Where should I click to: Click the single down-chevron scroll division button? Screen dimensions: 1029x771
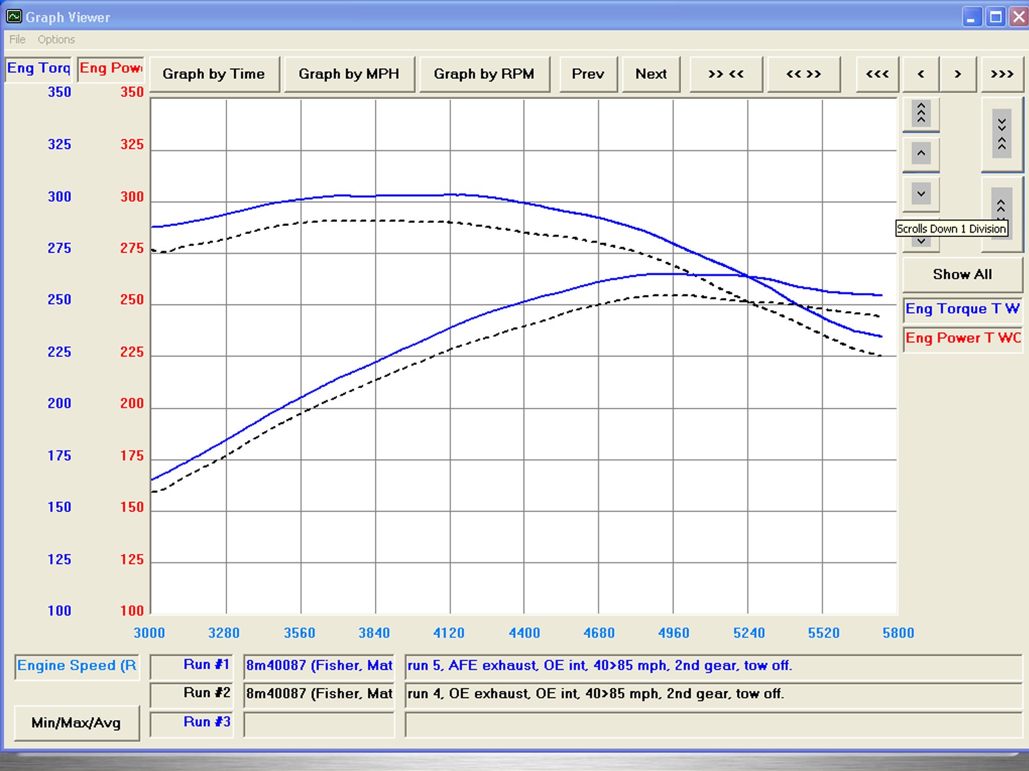pyautogui.click(x=921, y=193)
